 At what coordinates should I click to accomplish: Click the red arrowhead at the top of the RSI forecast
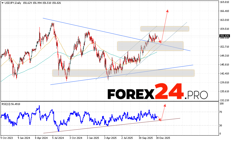coord(165,105)
